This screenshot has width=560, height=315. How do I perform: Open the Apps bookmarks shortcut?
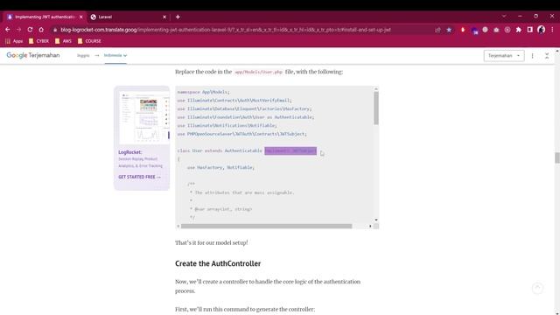[14, 41]
